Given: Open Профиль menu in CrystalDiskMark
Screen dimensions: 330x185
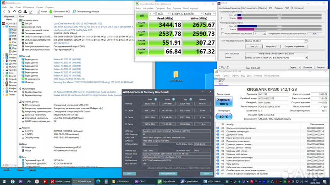Looking at the screenshot, I should pos(160,8).
